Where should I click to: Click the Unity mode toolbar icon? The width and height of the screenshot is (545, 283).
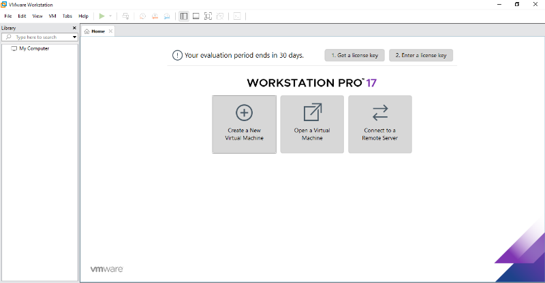219,16
